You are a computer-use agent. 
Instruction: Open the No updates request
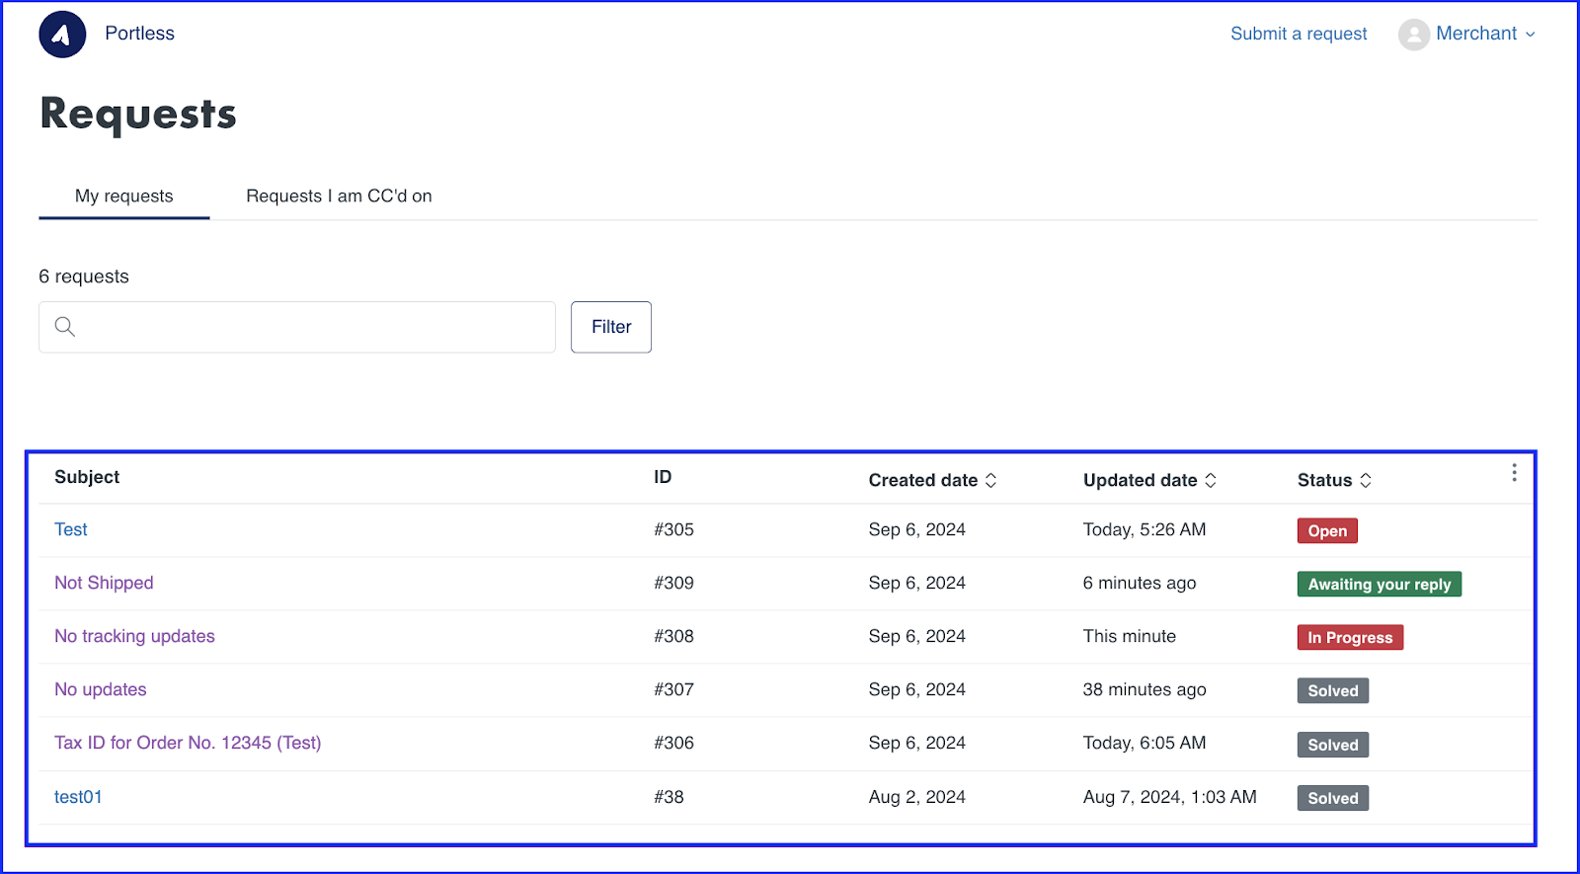click(100, 689)
